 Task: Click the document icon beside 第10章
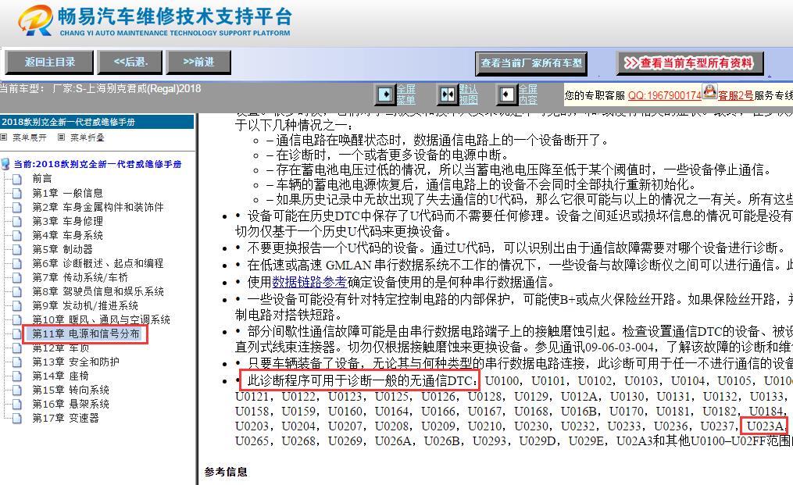tap(17, 320)
